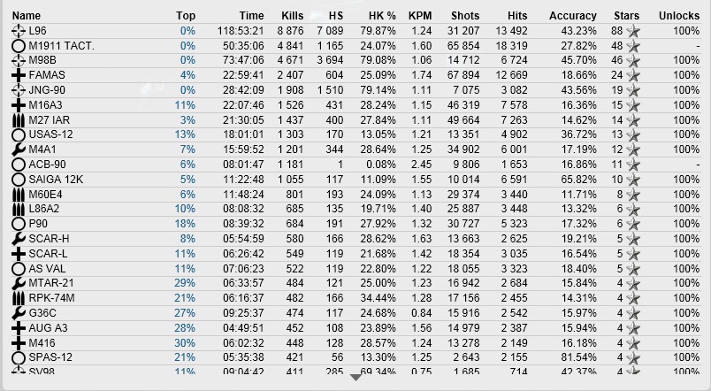Viewport: 711px width, 391px height.
Task: Click the wrench icon beside M4A1
Action: (19, 149)
